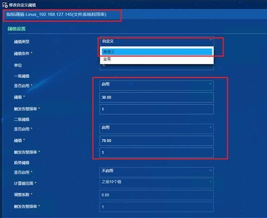Image resolution: width=267 pixels, height=218 pixels.
Task: Focus 二级阈值 触发告警频率 input
Action: click(156, 153)
